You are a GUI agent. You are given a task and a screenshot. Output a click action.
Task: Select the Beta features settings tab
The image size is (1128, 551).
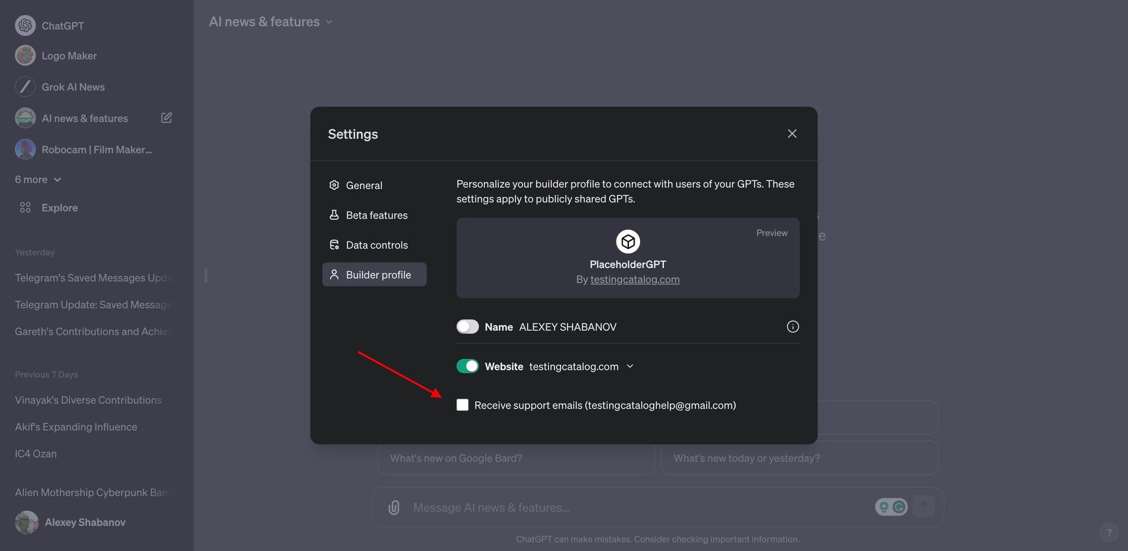pyautogui.click(x=374, y=215)
